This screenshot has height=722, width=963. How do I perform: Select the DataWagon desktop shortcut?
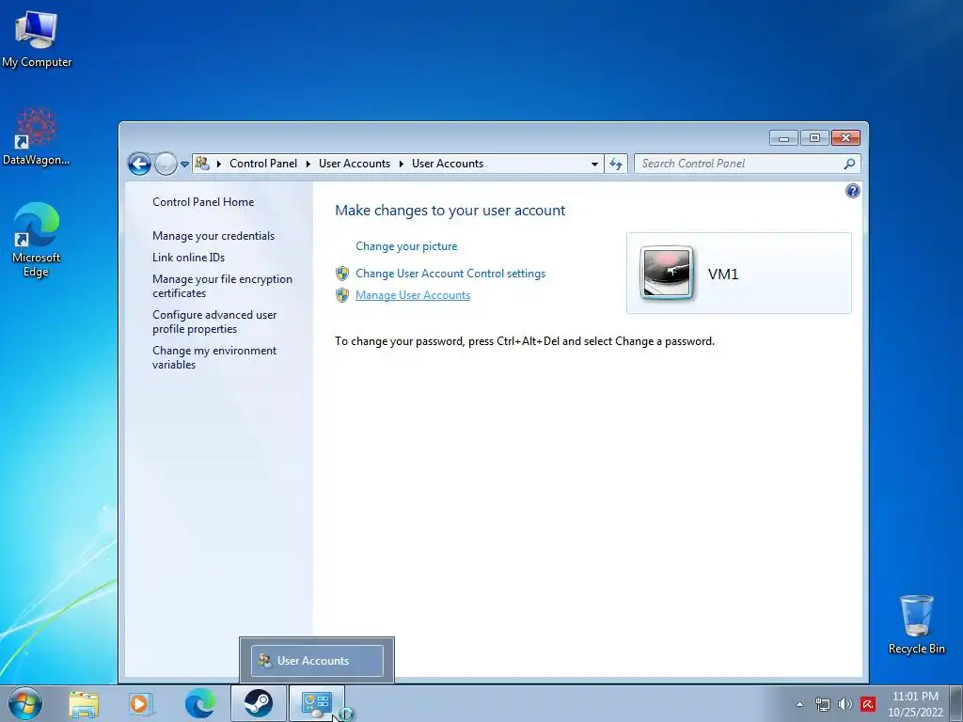37,136
